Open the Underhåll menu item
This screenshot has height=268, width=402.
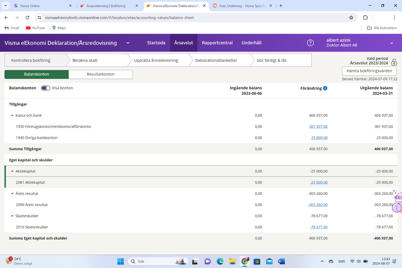coord(252,43)
